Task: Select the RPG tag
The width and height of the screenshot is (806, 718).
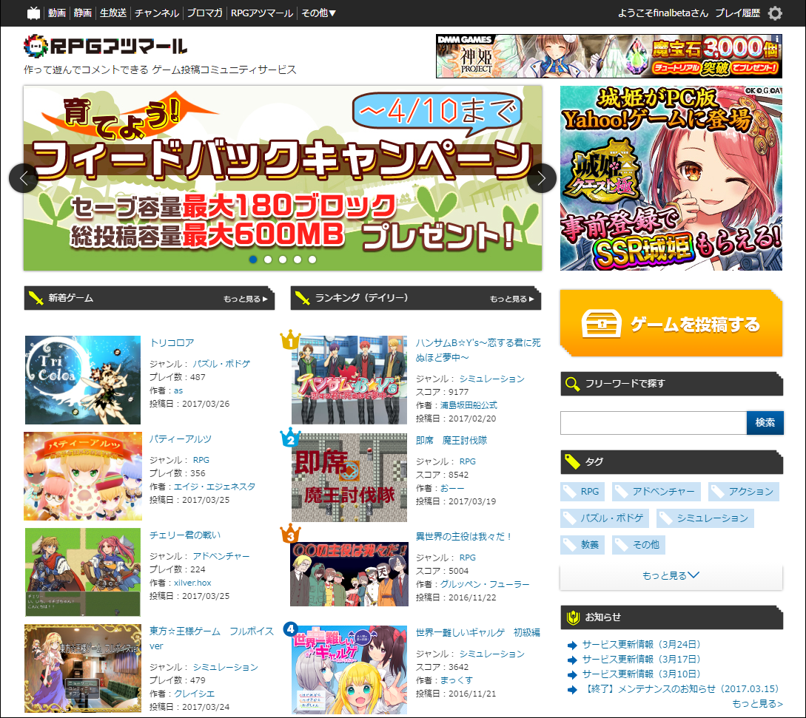Action: [582, 491]
